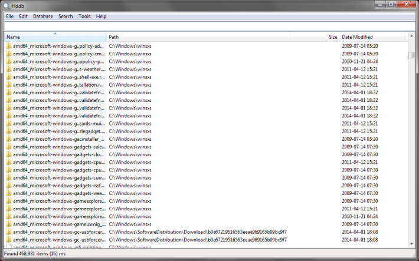Open the Help menu
The height and width of the screenshot is (261, 419).
(x=102, y=16)
